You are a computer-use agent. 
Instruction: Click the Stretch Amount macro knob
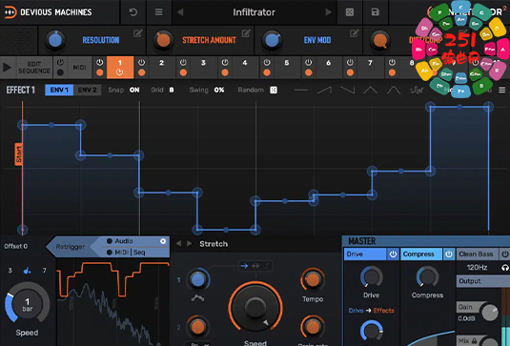163,40
